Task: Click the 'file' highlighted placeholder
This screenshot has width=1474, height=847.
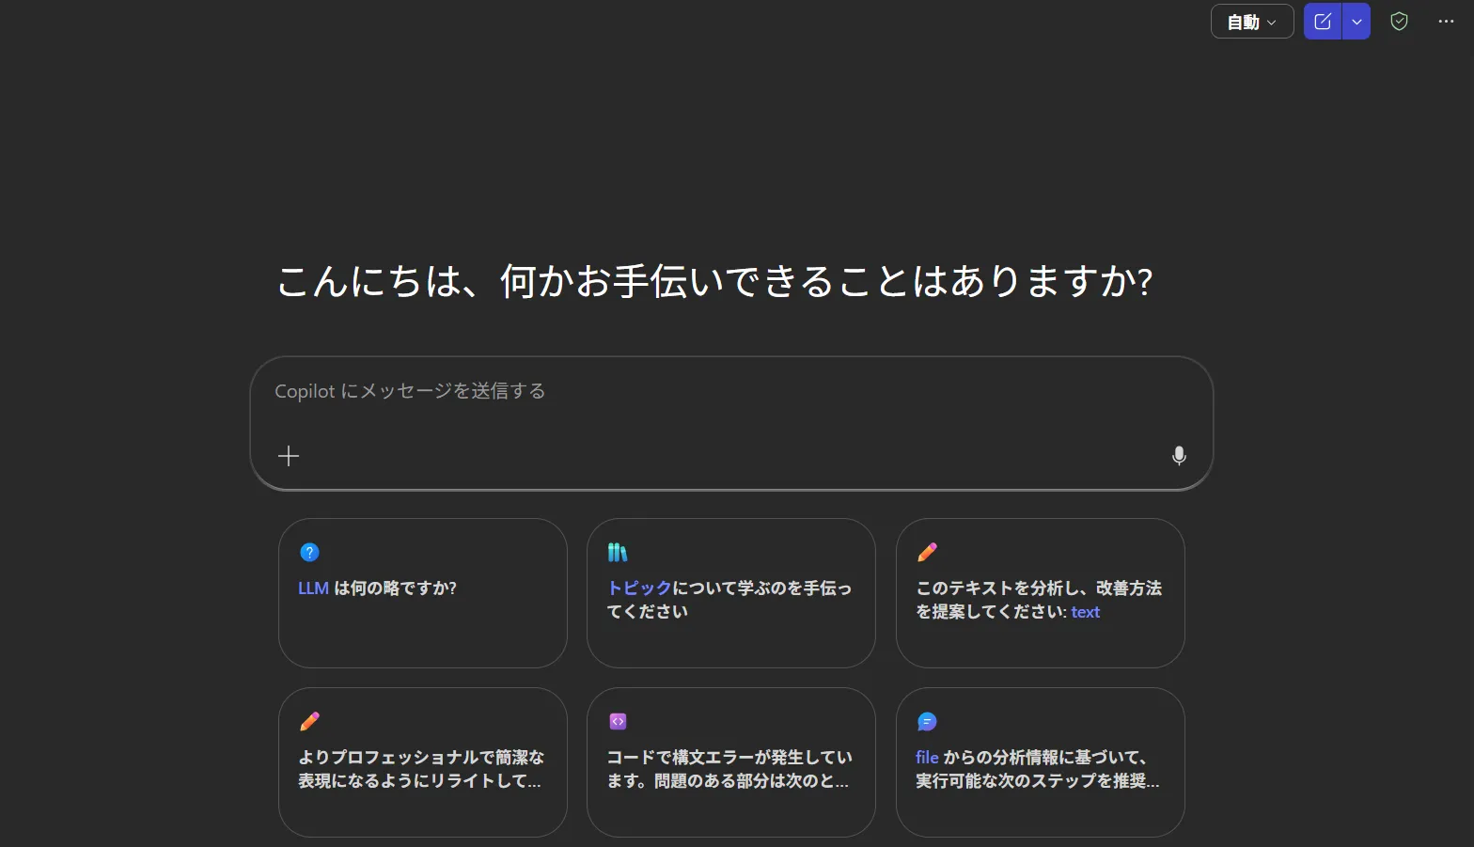Action: 927,758
